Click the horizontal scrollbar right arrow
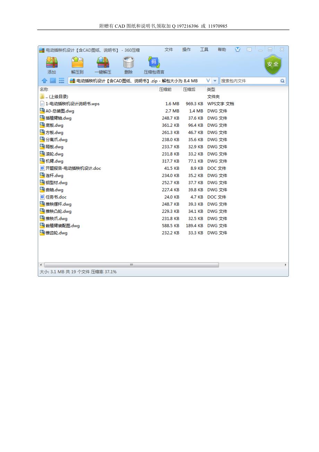 pyautogui.click(x=286, y=265)
